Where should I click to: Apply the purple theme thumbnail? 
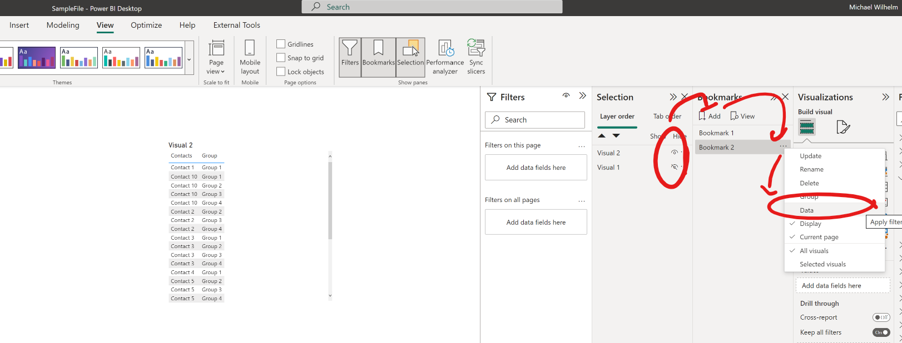click(x=37, y=58)
